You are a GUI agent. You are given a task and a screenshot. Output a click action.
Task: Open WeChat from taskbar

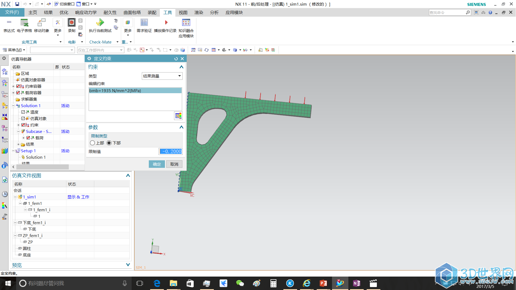click(x=240, y=283)
